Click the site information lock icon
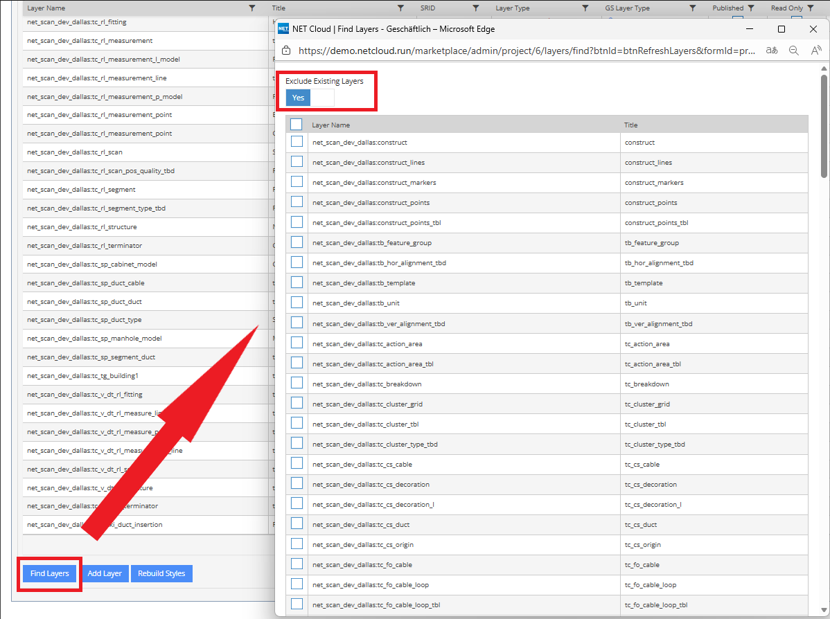This screenshot has width=830, height=619. 286,51
